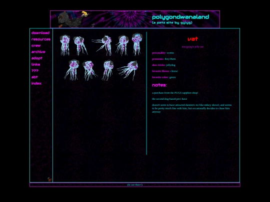Open the download page link
The height and width of the screenshot is (202, 270).
pos(40,33)
